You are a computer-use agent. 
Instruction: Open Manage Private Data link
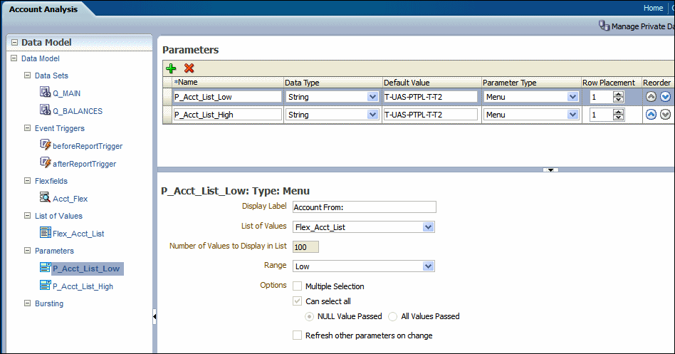(643, 26)
